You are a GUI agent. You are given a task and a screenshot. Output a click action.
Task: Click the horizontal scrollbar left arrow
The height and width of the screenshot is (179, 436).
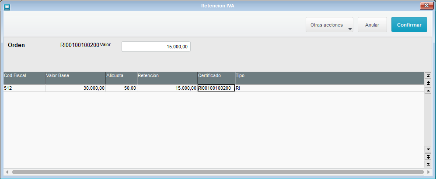pyautogui.click(x=7, y=172)
